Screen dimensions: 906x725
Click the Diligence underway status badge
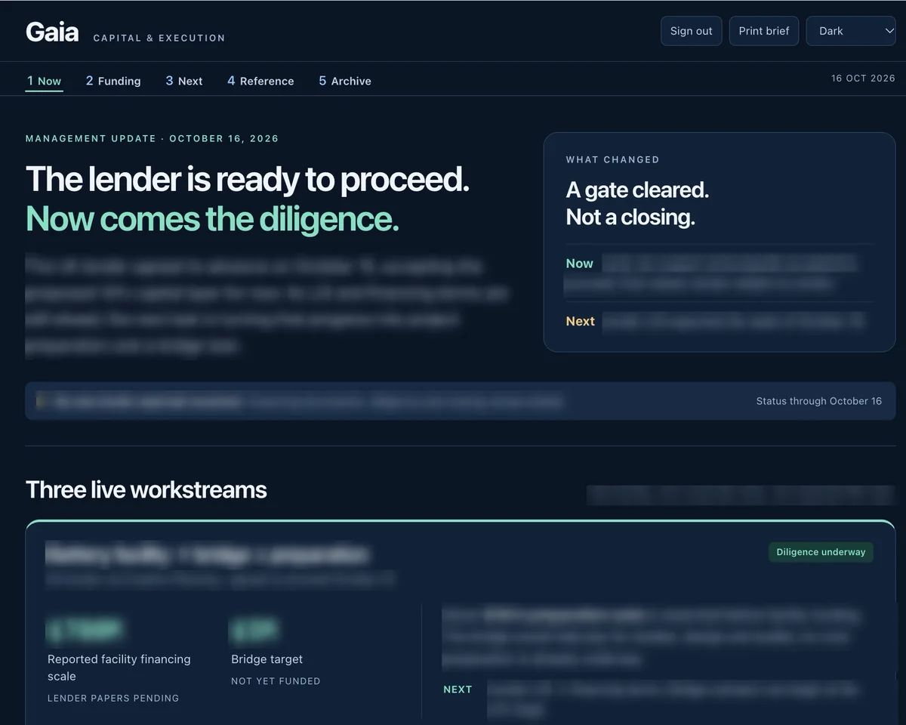[x=821, y=552]
